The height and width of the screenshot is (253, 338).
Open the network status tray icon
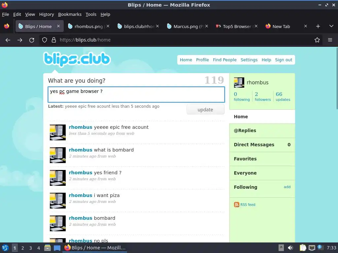pyautogui.click(x=312, y=248)
